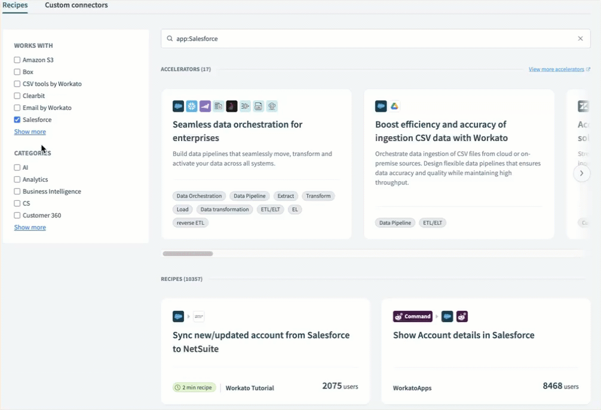Click the cloud upload connector icon on the orchestration card
The image size is (601, 410).
tap(272, 106)
